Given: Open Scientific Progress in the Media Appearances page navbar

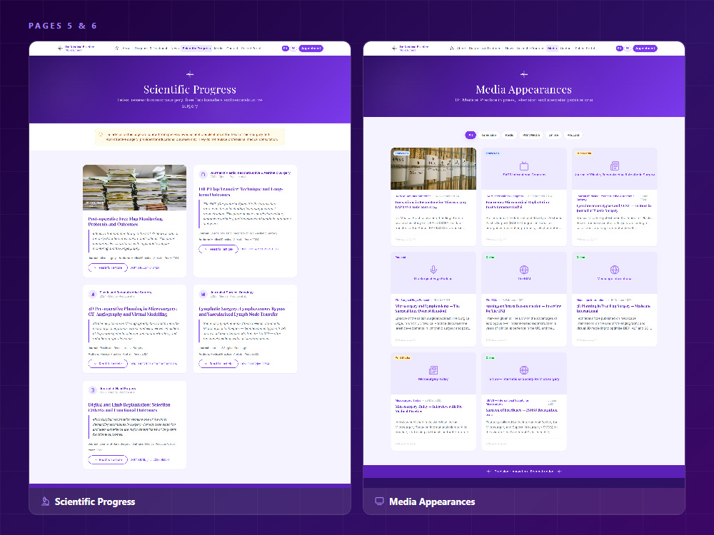Looking at the screenshot, I should coord(530,49).
